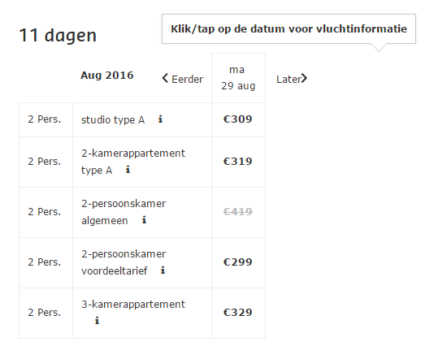The image size is (425, 359).
Task: Open info icon for 3-kamerappartement
Action: click(97, 320)
